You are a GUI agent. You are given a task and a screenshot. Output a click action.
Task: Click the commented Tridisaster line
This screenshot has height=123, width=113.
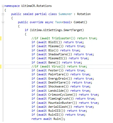pyautogui.click(x=64, y=38)
